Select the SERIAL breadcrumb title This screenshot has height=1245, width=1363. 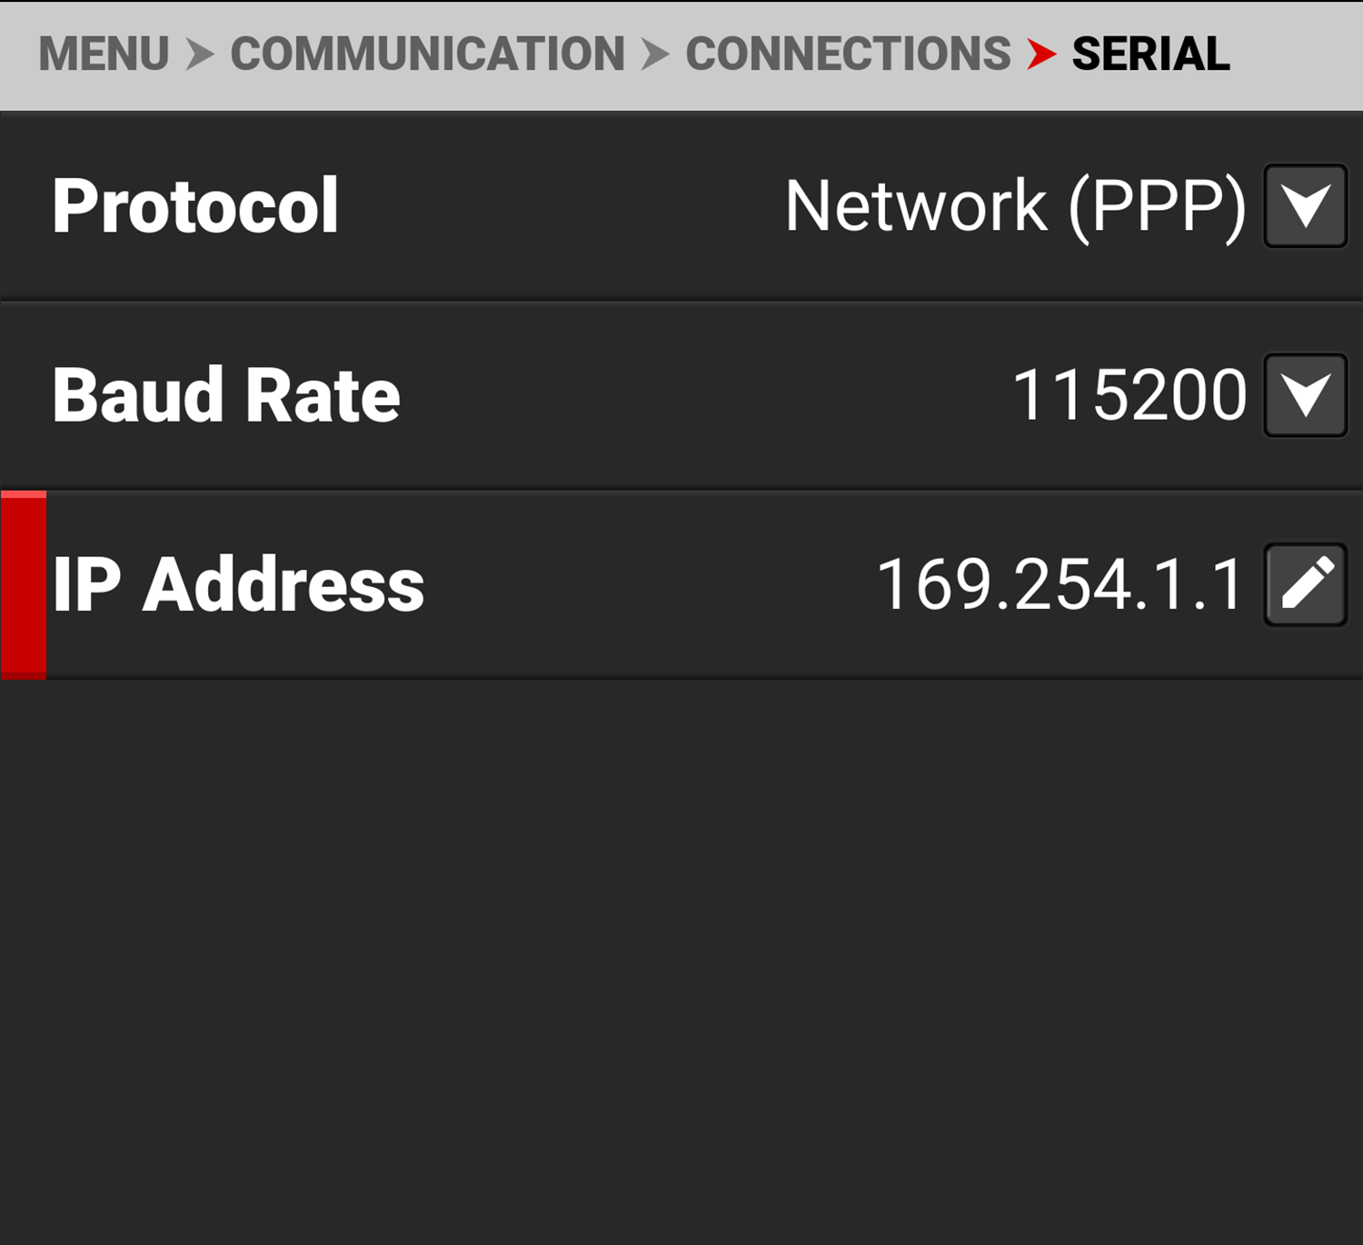[1150, 55]
